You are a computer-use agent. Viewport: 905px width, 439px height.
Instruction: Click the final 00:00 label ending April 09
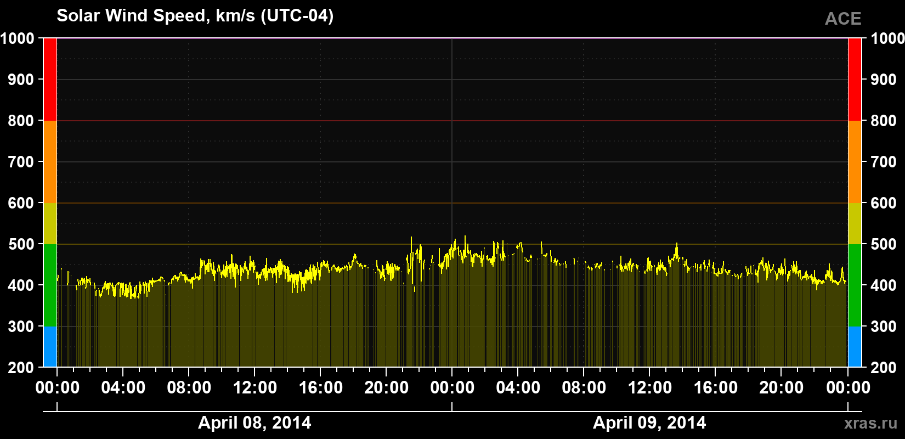coord(848,388)
